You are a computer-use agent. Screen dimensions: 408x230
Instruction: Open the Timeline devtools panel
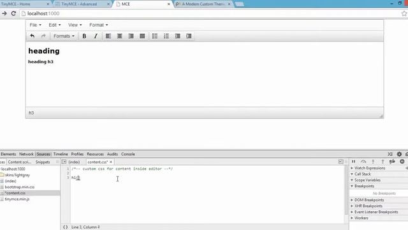pyautogui.click(x=61, y=154)
